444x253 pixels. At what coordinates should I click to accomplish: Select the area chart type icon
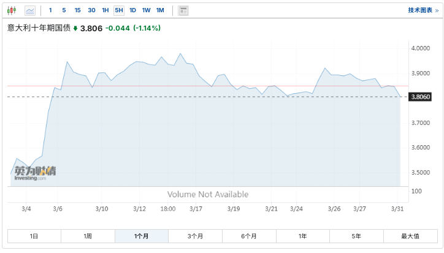pyautogui.click(x=29, y=10)
